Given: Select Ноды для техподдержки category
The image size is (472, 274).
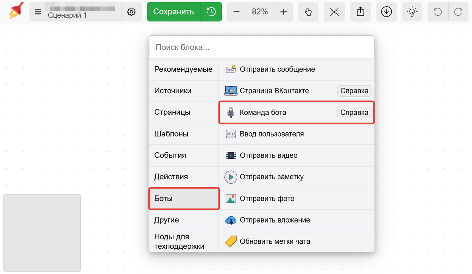Looking at the screenshot, I should click(184, 241).
